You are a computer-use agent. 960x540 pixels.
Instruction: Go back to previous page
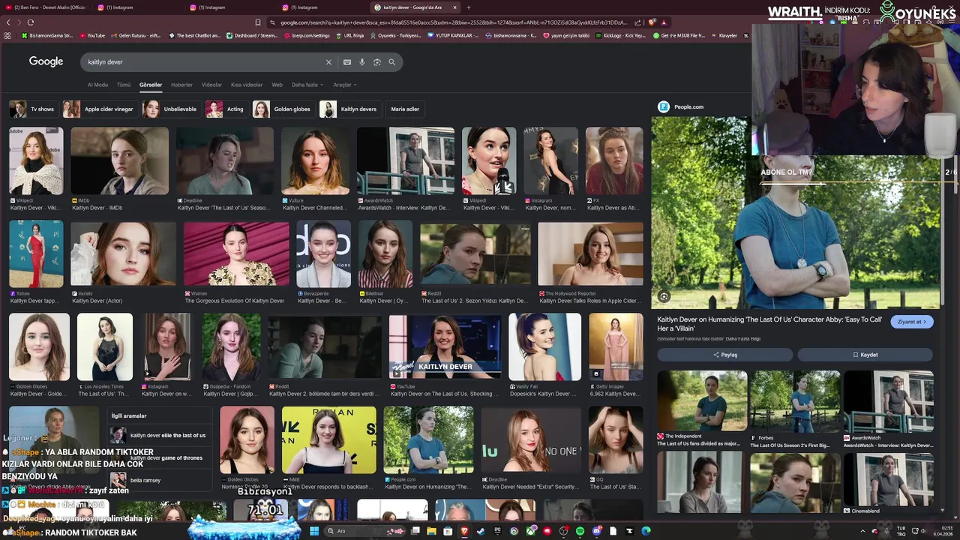tap(7, 22)
